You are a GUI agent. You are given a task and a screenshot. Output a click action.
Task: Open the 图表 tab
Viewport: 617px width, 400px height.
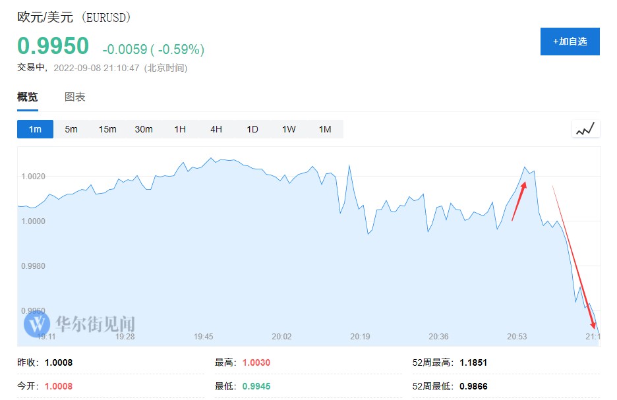point(74,98)
